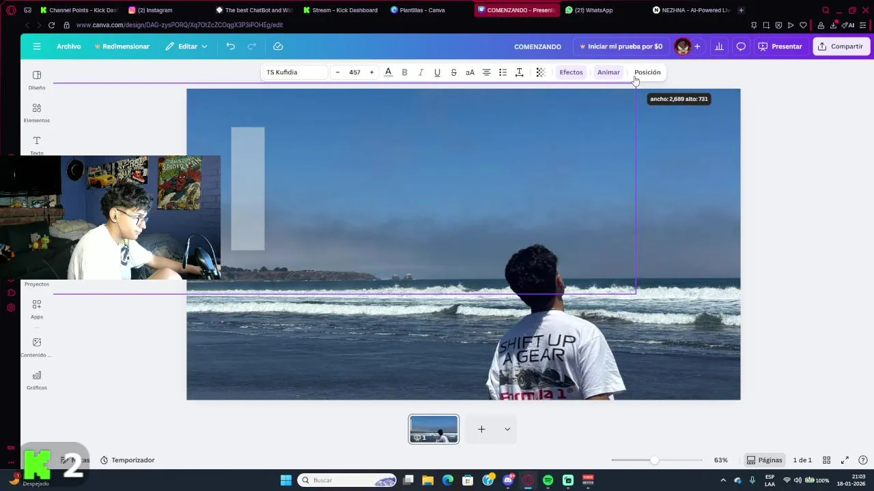Toggle bulleted list formatting
The width and height of the screenshot is (874, 491).
(503, 72)
